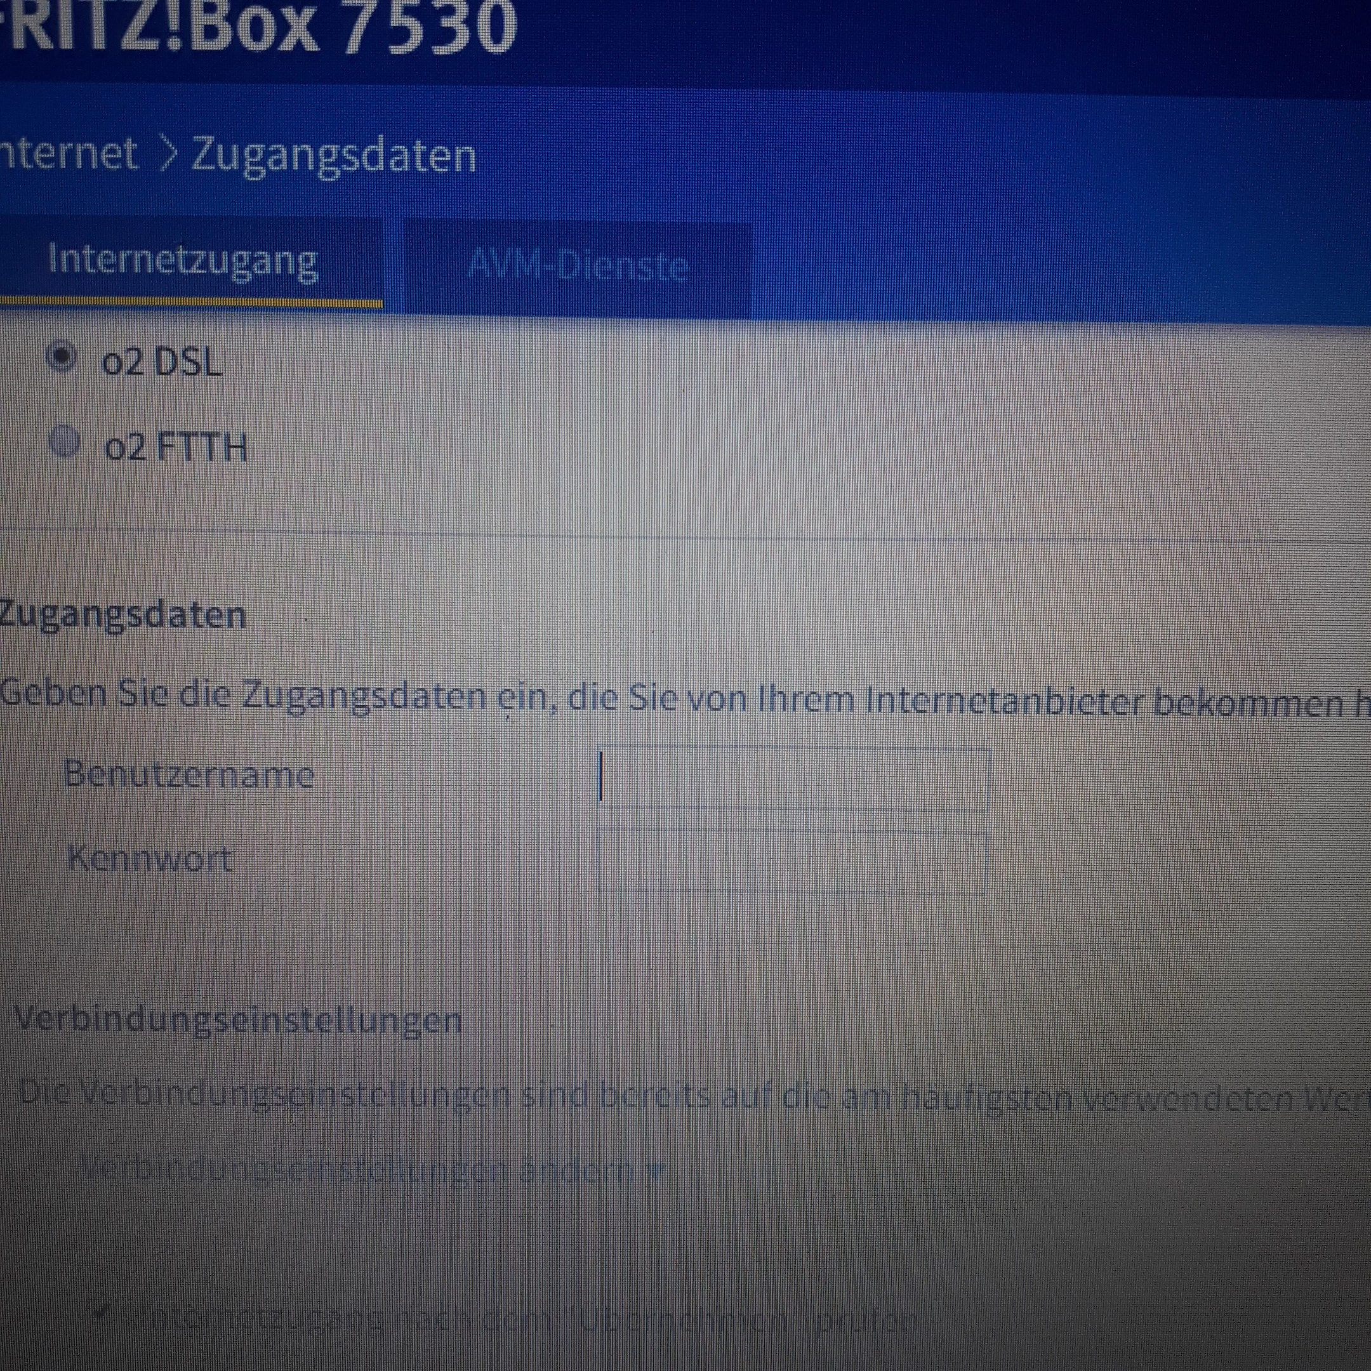This screenshot has width=1371, height=1371.
Task: Click the Verbindungseinstellungen ändern link text
Action: (x=355, y=1169)
